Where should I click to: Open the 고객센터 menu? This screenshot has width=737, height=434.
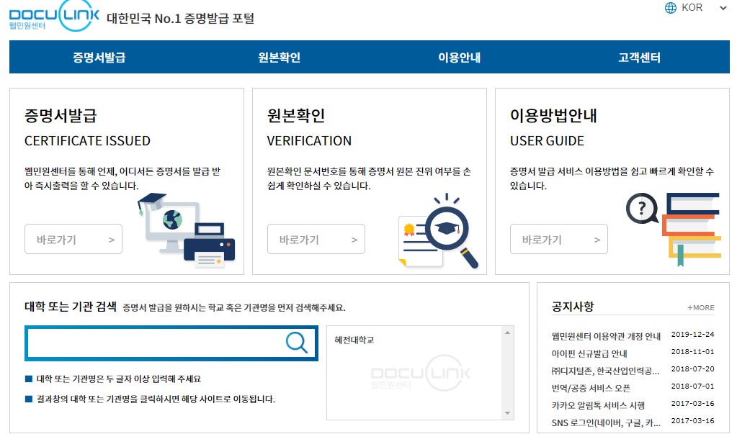[639, 58]
